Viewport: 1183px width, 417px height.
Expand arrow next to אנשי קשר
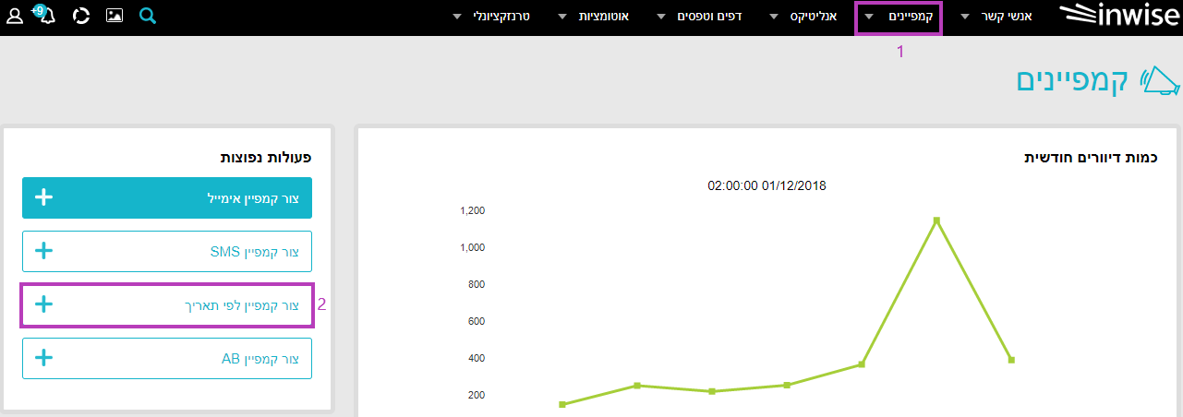[x=966, y=18]
